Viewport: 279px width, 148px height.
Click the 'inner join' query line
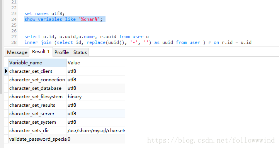pyautogui.click(x=138, y=42)
